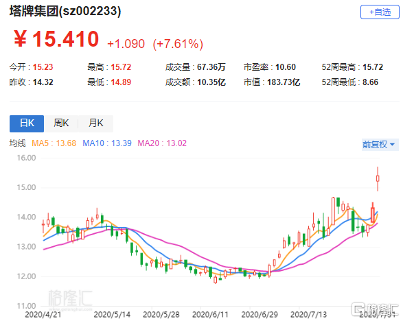The width and height of the screenshot is (403, 321).
Task: Click the 2020/5/28 date axis label
Action: point(161,315)
